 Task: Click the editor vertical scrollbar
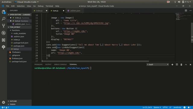pyautogui.click(x=192, y=33)
